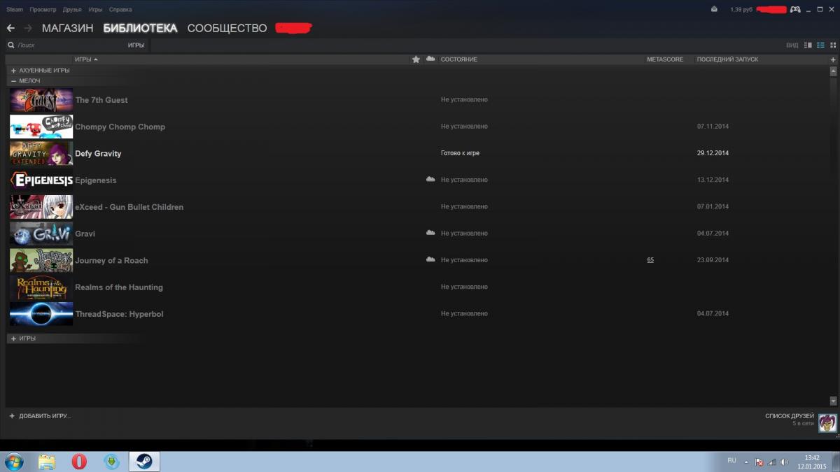840x472 pixels.
Task: Open the ИГРЫ filter dropdown by search
Action: [x=136, y=45]
